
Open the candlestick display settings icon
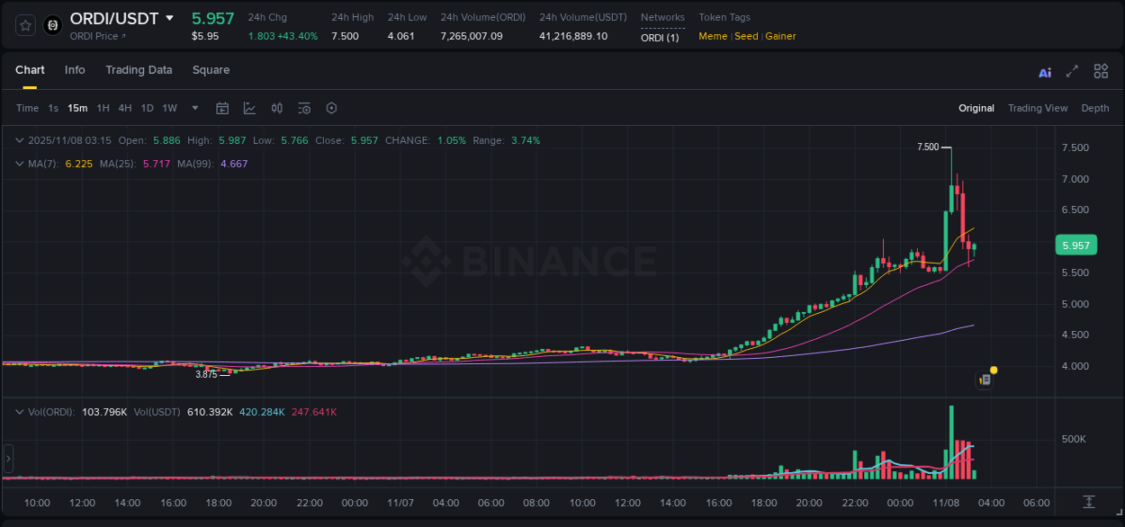(x=276, y=108)
